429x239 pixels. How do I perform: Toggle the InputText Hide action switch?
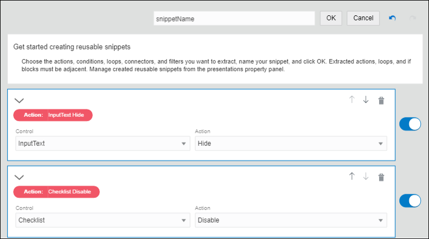coord(410,124)
